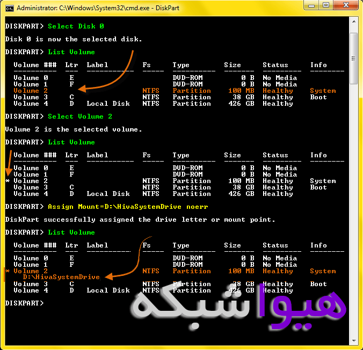Screen dimensions: 363x350
Task: Click the orange '100 MB' size in first listing
Action: pyautogui.click(x=241, y=91)
